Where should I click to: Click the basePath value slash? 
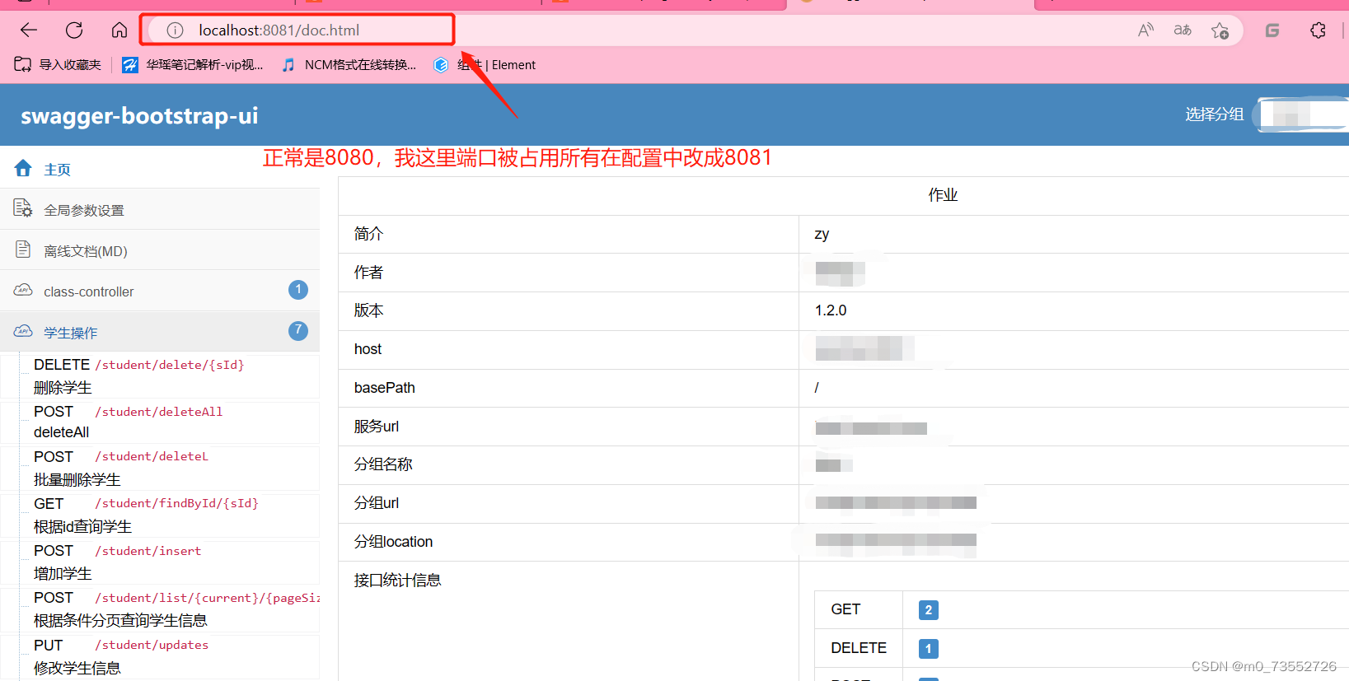click(817, 388)
